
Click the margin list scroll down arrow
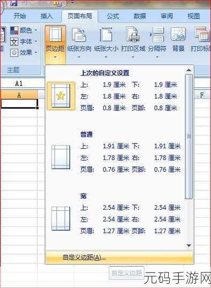coord(189,245)
